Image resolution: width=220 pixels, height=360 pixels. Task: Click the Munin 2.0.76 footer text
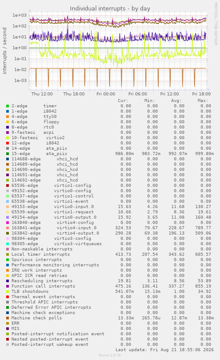tap(110, 355)
